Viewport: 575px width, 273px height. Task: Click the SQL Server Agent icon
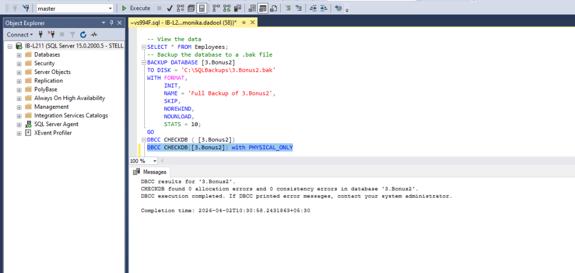click(x=28, y=124)
